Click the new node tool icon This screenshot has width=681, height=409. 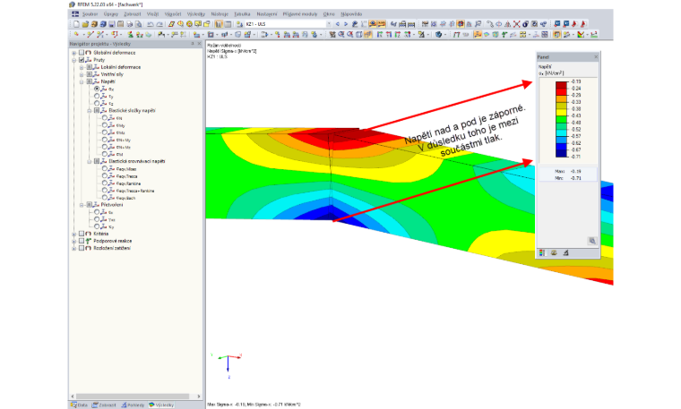coord(76,34)
